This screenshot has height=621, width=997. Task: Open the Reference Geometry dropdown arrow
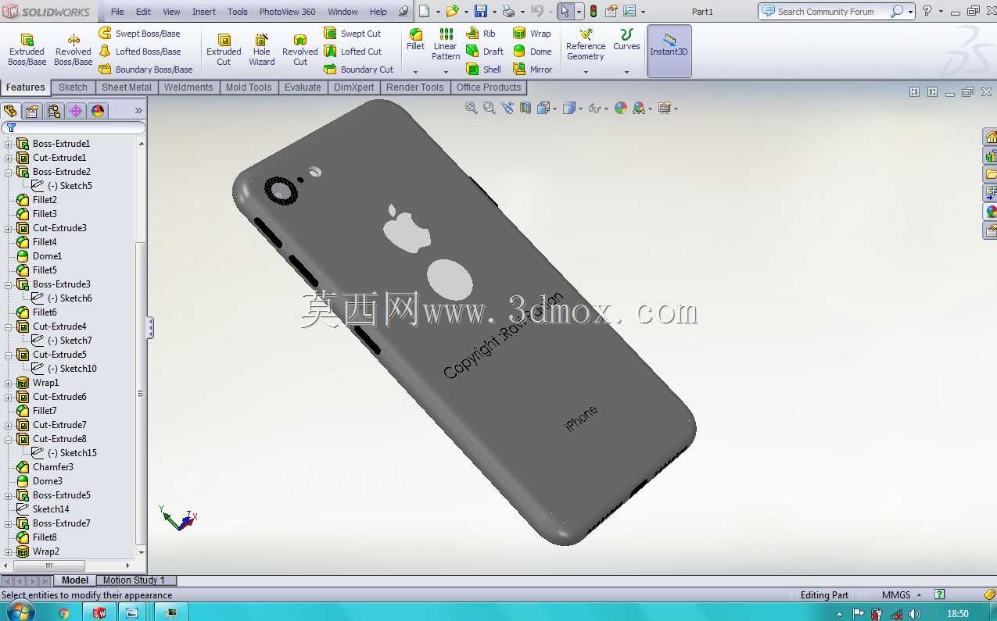pyautogui.click(x=586, y=72)
